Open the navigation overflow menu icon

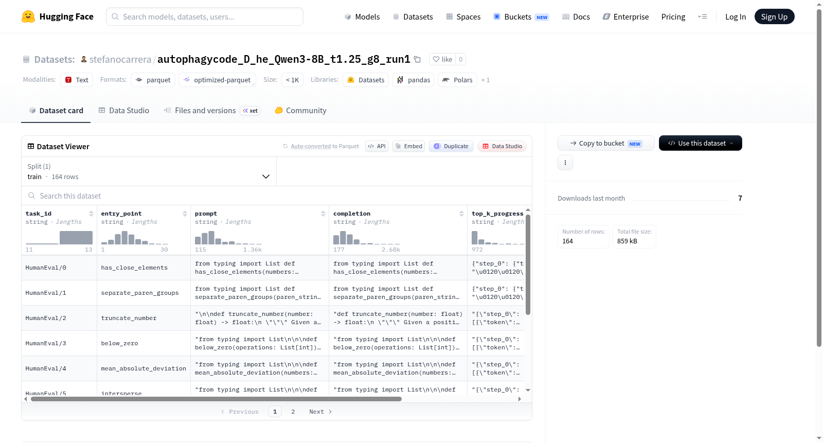tap(702, 16)
